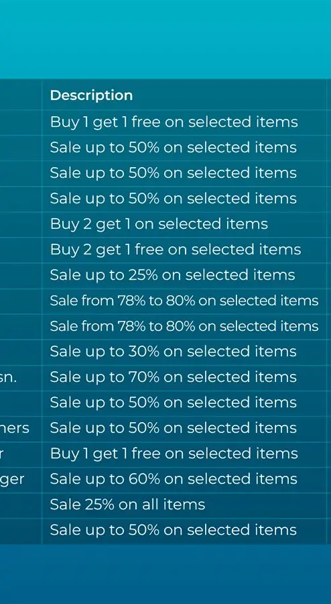Click the 50% sale description beside 'ners'
The image size is (331, 604).
pyautogui.click(x=184, y=428)
